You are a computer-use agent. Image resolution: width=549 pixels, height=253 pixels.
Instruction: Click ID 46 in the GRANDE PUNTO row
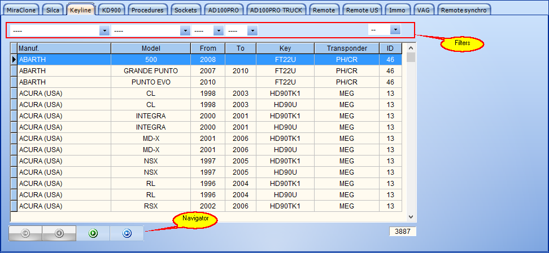pyautogui.click(x=390, y=71)
